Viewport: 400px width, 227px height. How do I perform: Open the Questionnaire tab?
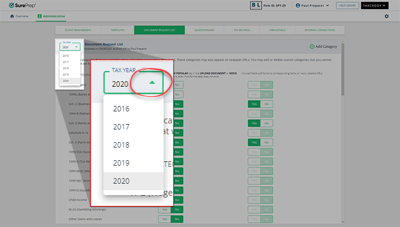point(205,30)
